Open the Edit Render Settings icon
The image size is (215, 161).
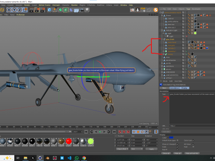[43, 10]
